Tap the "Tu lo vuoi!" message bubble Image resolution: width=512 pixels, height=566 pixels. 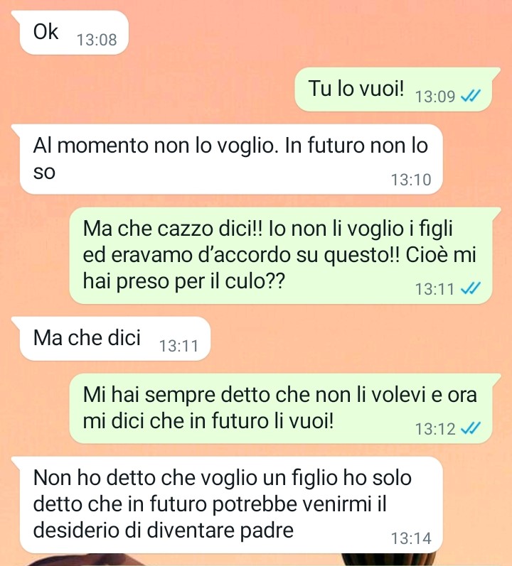393,89
